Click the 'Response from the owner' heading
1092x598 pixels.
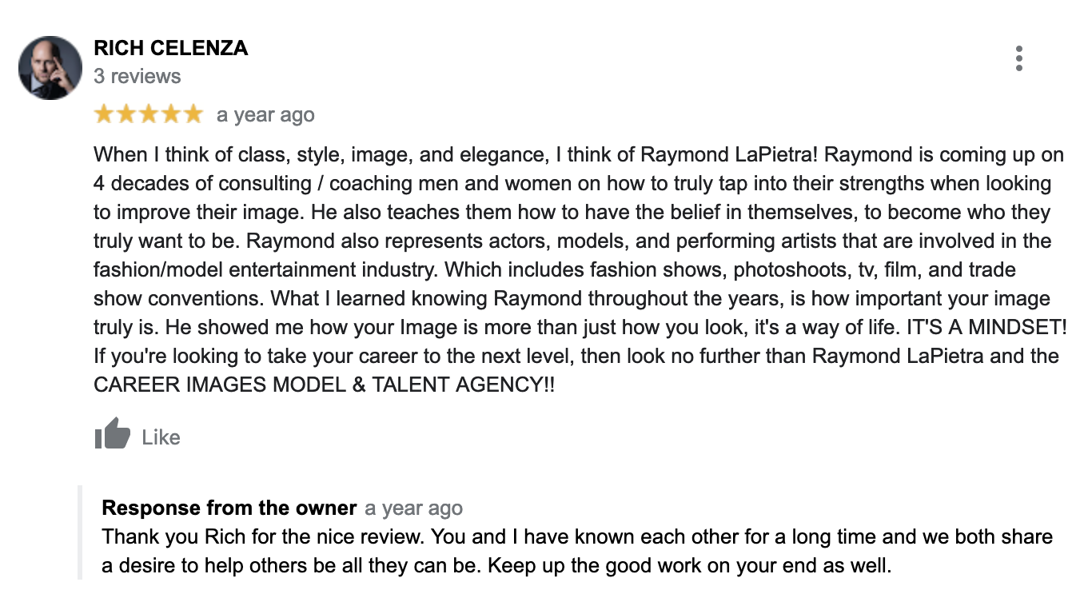(229, 508)
